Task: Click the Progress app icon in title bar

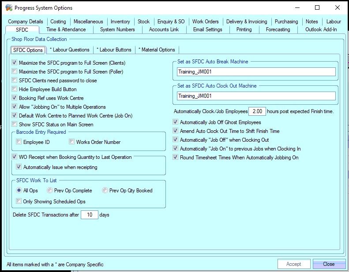Action: pyautogui.click(x=8, y=7)
